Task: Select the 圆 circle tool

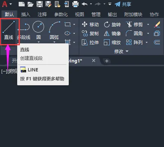Action: (x=38, y=30)
